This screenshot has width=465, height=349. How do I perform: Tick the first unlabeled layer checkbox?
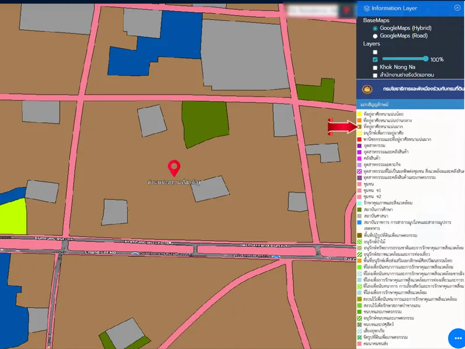pyautogui.click(x=375, y=52)
